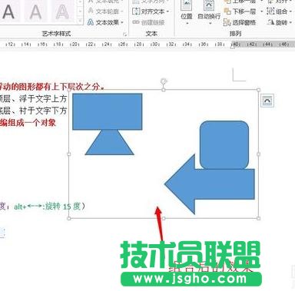This screenshot has height=291, width=295.
Task: Click the bottom-left corner resize handle
Action: 69,218
